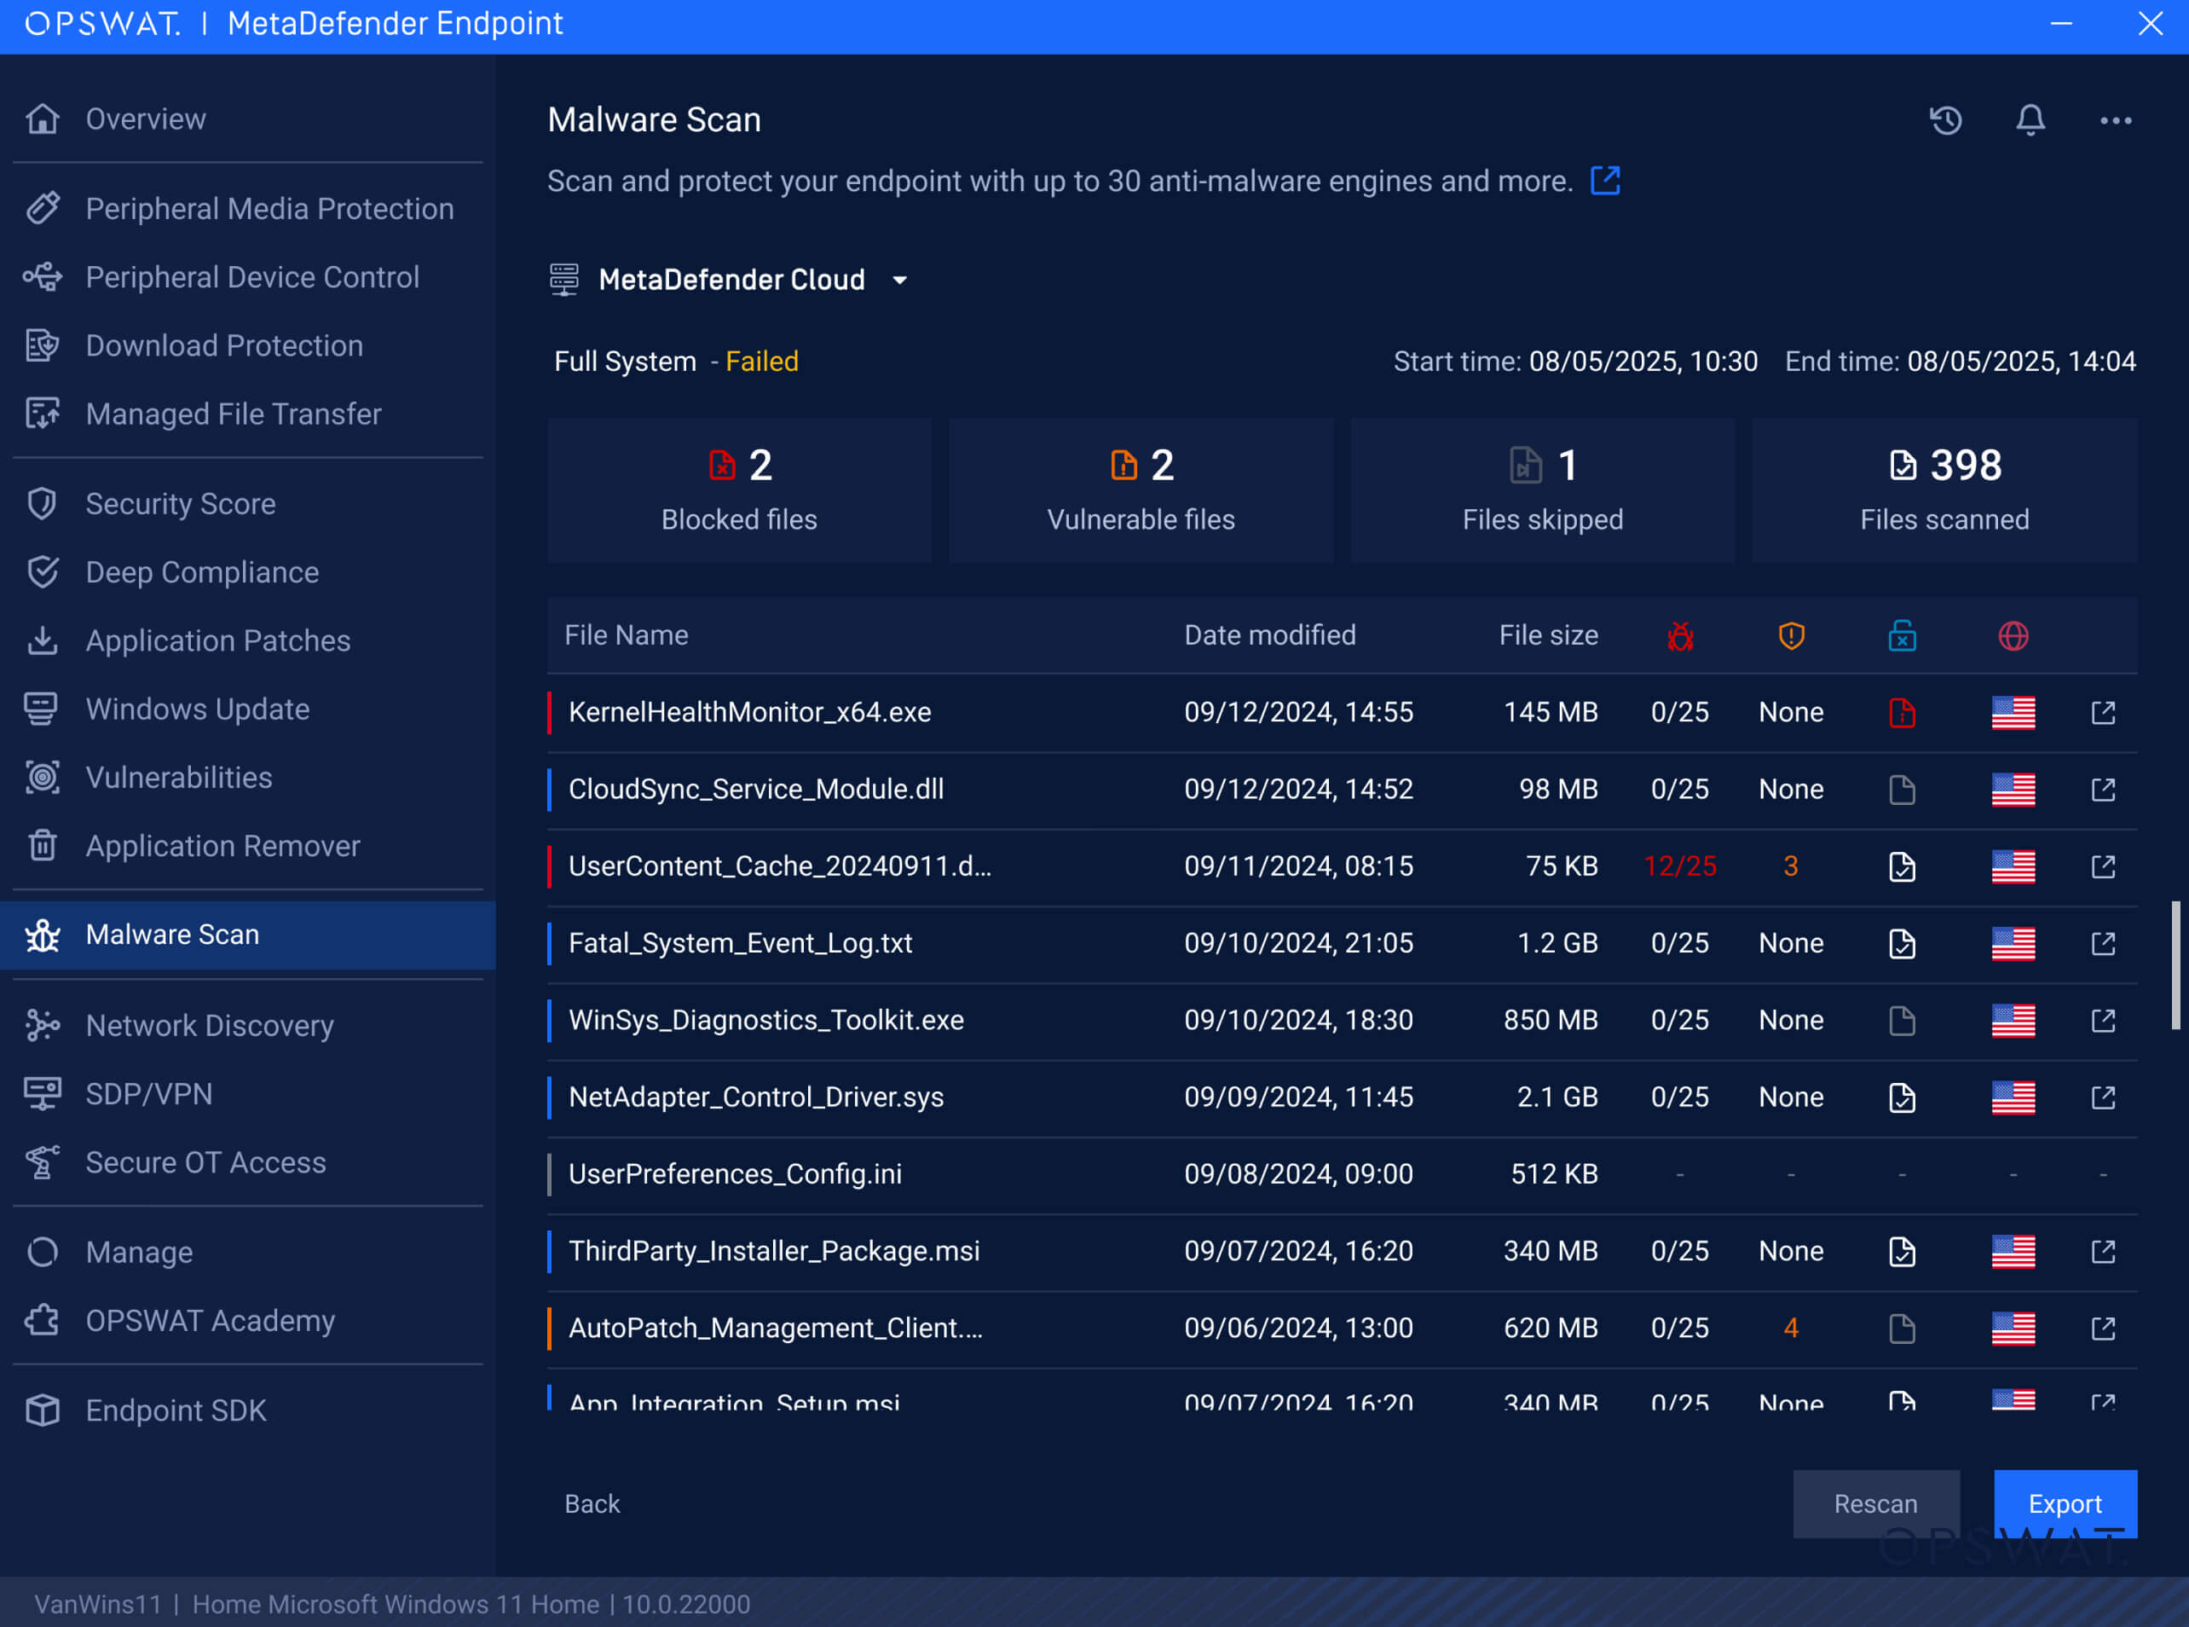Click the US flag icon on Fatal_System_Event_Log.txt row
This screenshot has width=2189, height=1627.
tap(2013, 942)
